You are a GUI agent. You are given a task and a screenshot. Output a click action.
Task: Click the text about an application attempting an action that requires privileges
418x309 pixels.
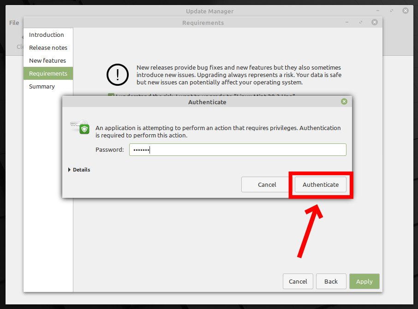click(218, 131)
